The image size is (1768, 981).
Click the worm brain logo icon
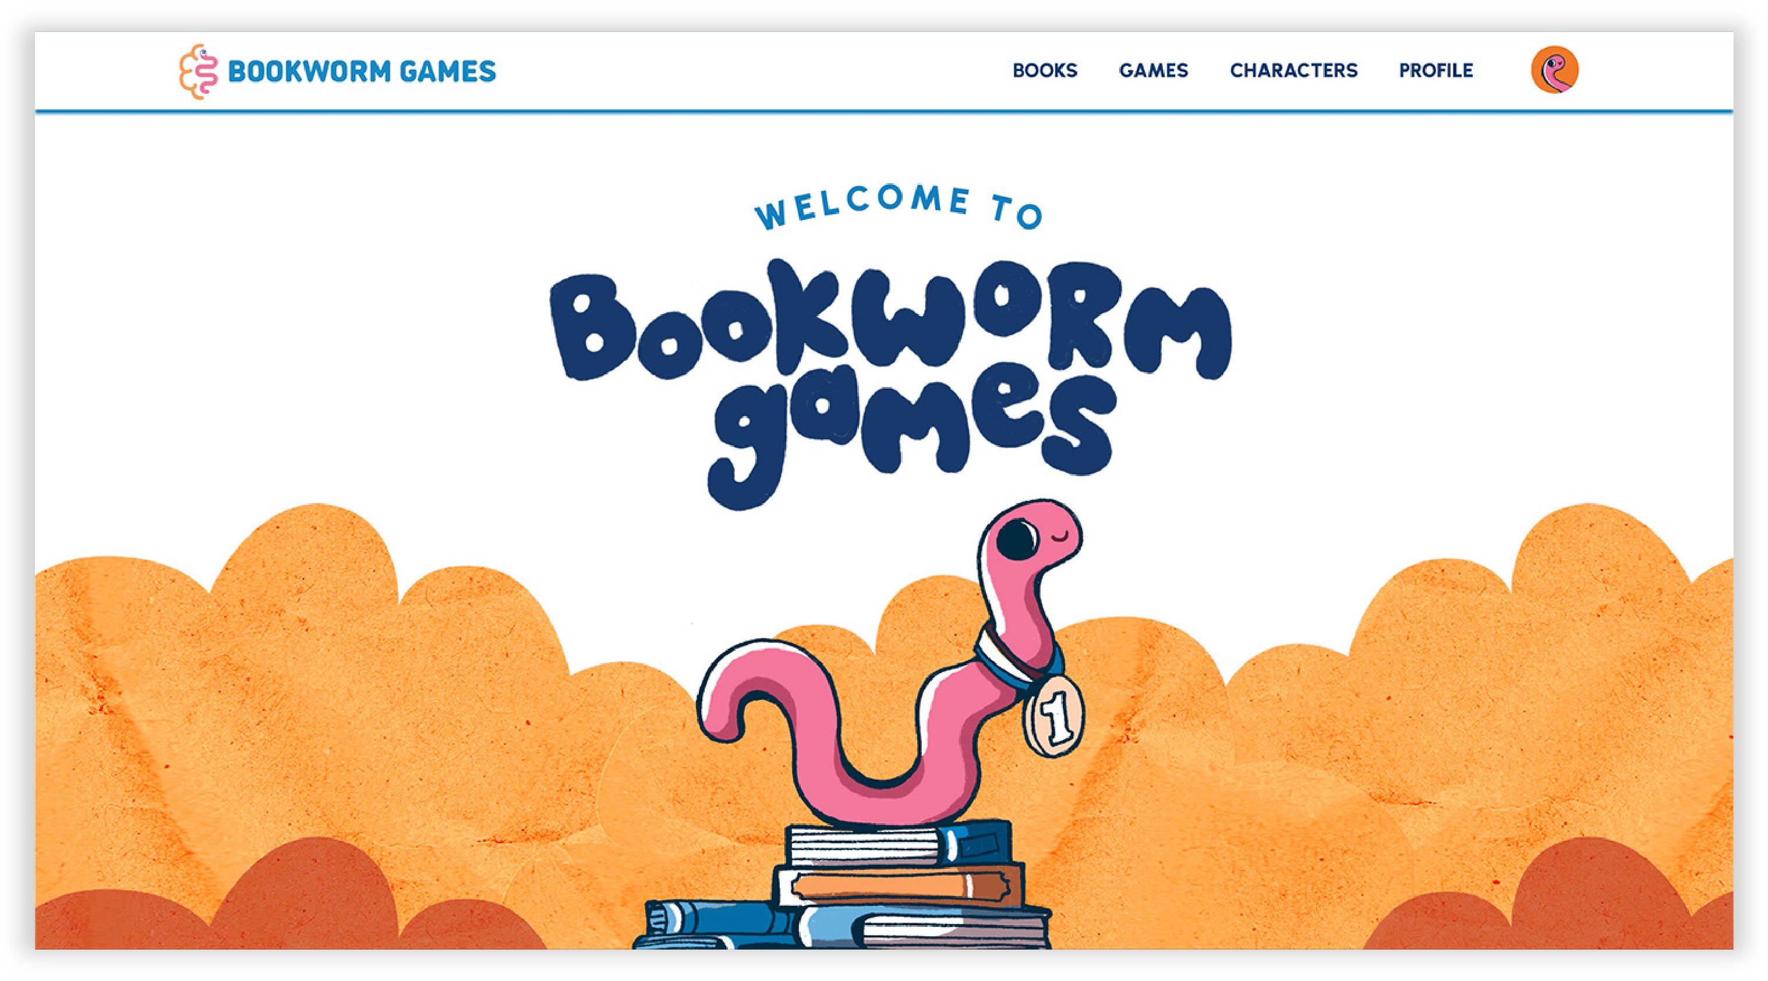(x=199, y=72)
